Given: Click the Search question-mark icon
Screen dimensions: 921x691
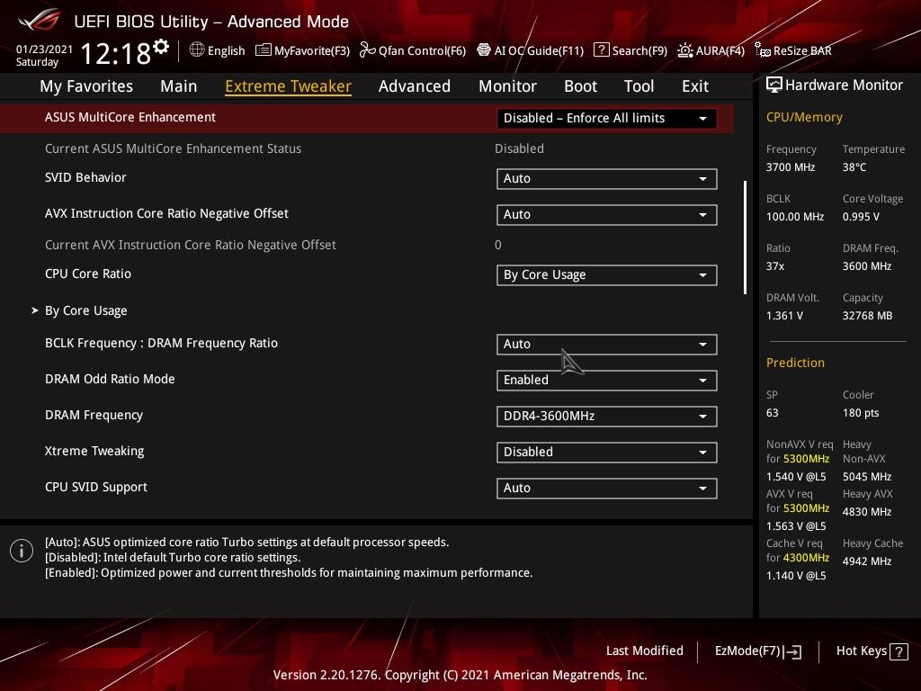Looking at the screenshot, I should (x=602, y=50).
